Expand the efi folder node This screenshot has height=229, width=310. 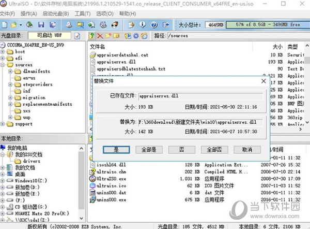[x=3, y=58]
